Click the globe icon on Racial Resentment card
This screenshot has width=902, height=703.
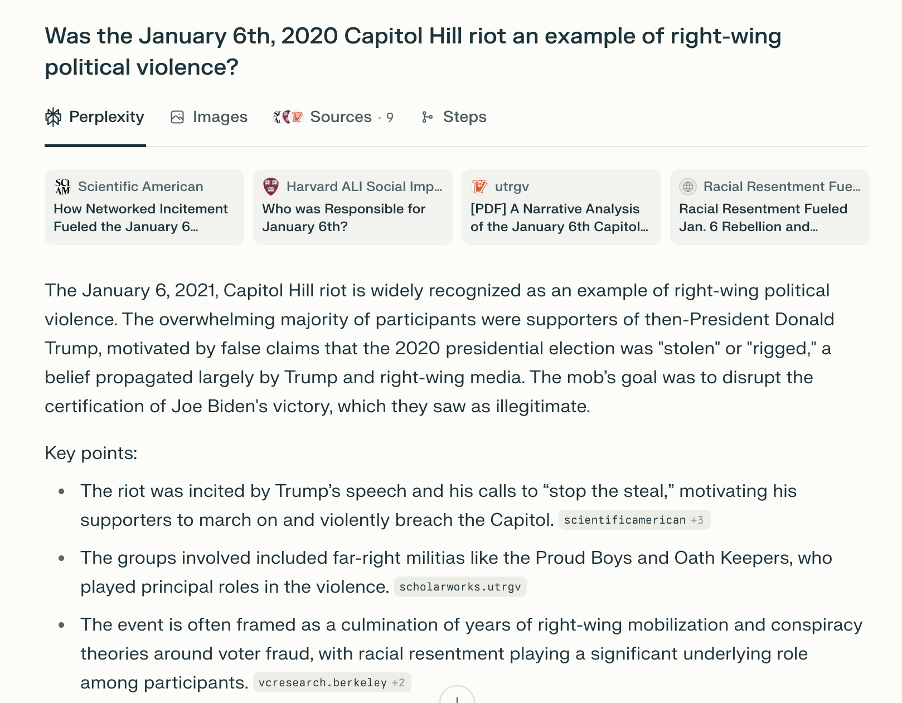[688, 187]
